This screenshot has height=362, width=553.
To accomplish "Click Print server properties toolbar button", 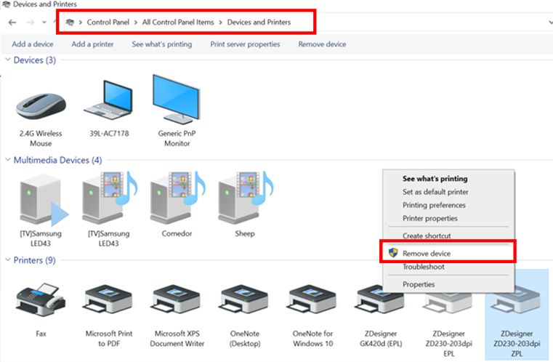I will click(245, 44).
